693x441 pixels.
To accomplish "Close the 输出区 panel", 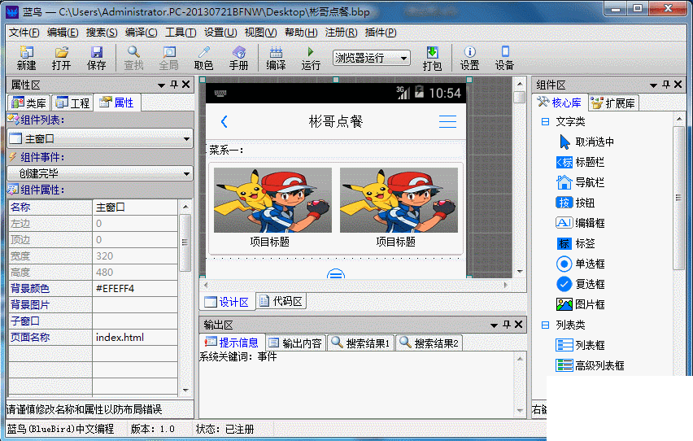I will [x=518, y=325].
